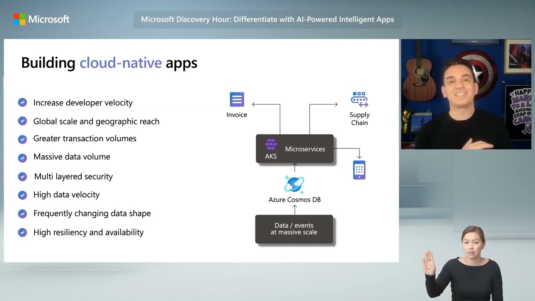Image resolution: width=535 pixels, height=301 pixels.
Task: Click checkmark beside Greater transaction volumes
Action: tap(23, 139)
